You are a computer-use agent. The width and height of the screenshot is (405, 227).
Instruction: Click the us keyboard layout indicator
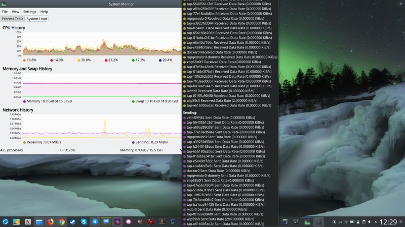[x=340, y=222]
